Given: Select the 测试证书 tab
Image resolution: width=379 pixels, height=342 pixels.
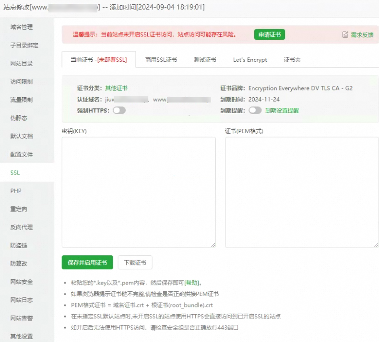Looking at the screenshot, I should pyautogui.click(x=205, y=59).
